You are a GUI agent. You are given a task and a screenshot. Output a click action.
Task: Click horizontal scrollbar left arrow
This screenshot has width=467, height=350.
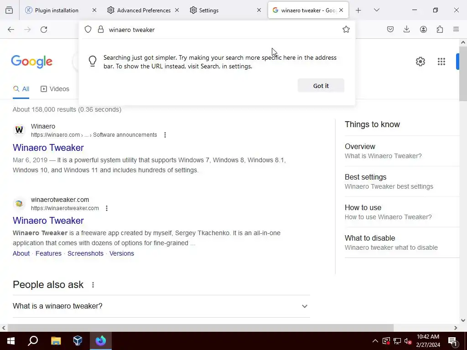(4, 328)
